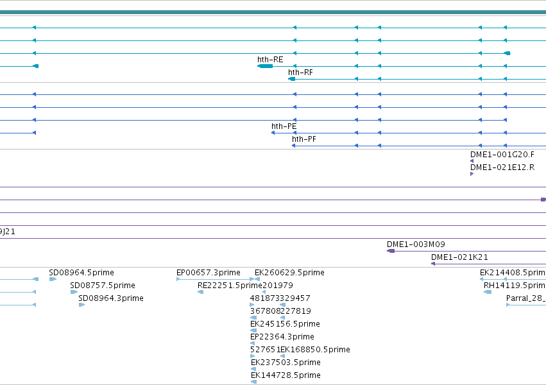Viewport: 546px width, 385px height.
Task: Select the EK260629.5prime EST label
Action: pyautogui.click(x=290, y=273)
